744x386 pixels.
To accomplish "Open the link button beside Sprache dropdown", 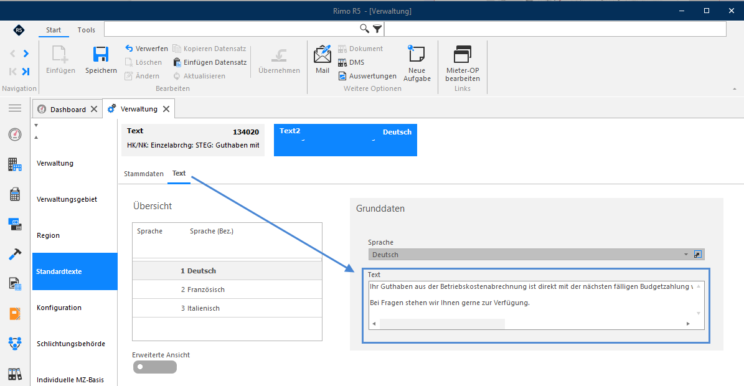I will click(x=697, y=255).
